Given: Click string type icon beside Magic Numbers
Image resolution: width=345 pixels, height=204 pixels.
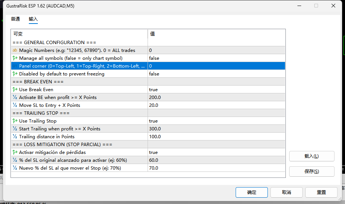Looking at the screenshot, I should point(15,50).
